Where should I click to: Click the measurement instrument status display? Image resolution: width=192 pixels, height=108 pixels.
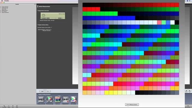[53, 16]
